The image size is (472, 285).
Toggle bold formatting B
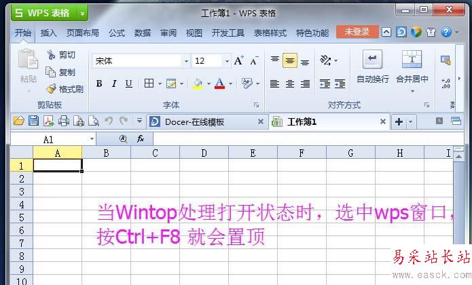coord(99,83)
